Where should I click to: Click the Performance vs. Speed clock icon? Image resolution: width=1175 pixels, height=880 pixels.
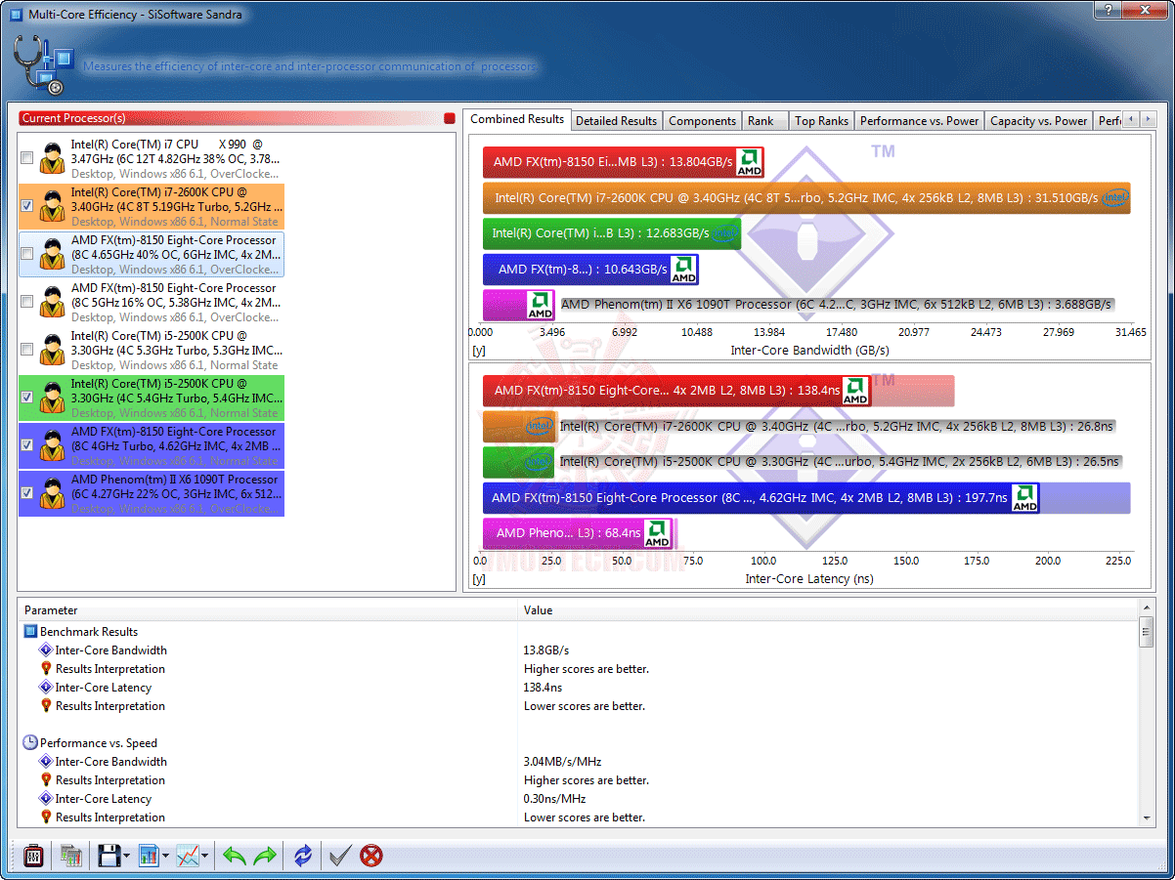(30, 742)
